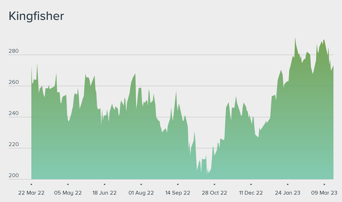The image size is (342, 202).
Task: Click the 260 y-axis value label
Action: [x=13, y=82]
